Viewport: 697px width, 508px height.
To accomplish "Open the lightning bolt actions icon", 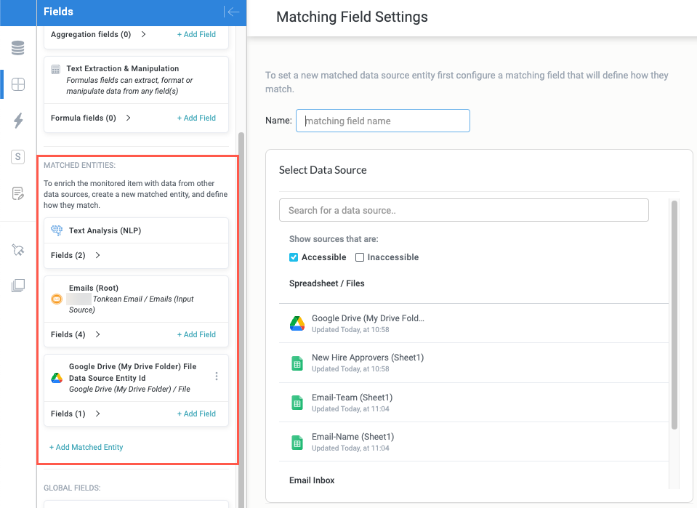I will click(18, 121).
